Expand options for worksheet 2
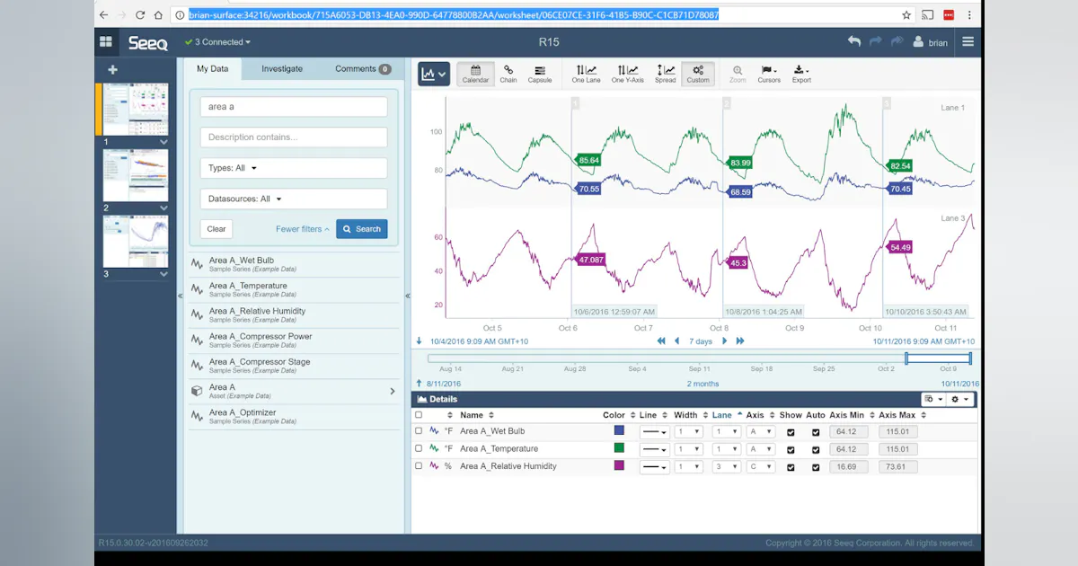Screen dimensions: 1078x566 point(163,208)
